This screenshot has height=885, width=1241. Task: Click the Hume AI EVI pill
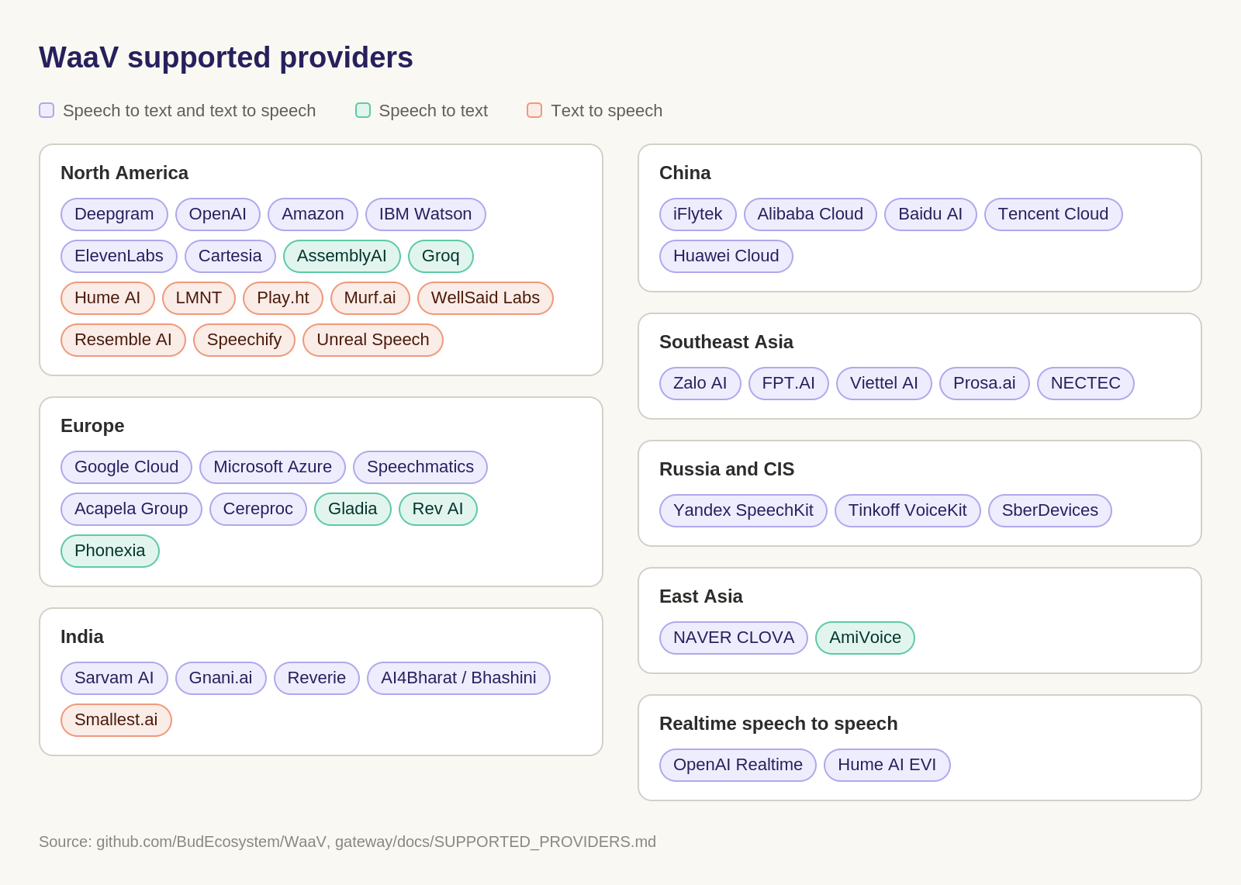click(887, 765)
